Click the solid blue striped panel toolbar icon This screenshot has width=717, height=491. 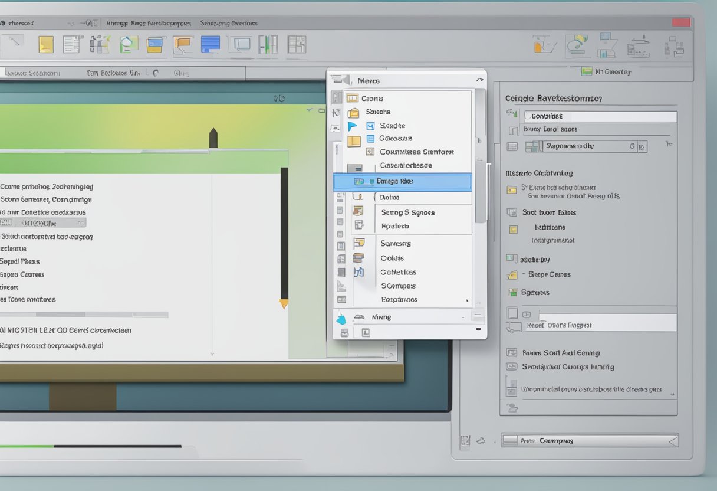tap(210, 44)
